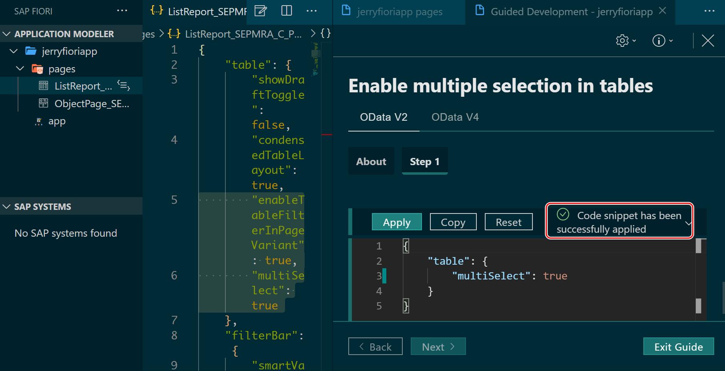Click 'No SAP systems found' text

[x=66, y=233]
